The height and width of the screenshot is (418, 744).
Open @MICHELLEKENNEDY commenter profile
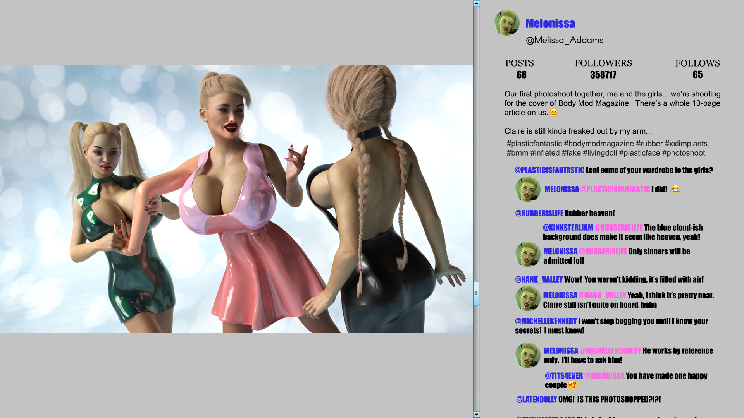pyautogui.click(x=546, y=321)
